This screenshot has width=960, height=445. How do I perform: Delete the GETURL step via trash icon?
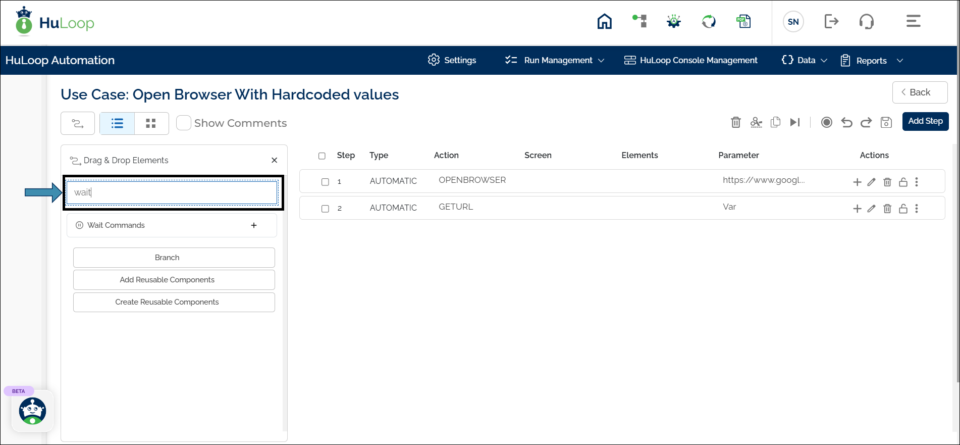pos(887,209)
